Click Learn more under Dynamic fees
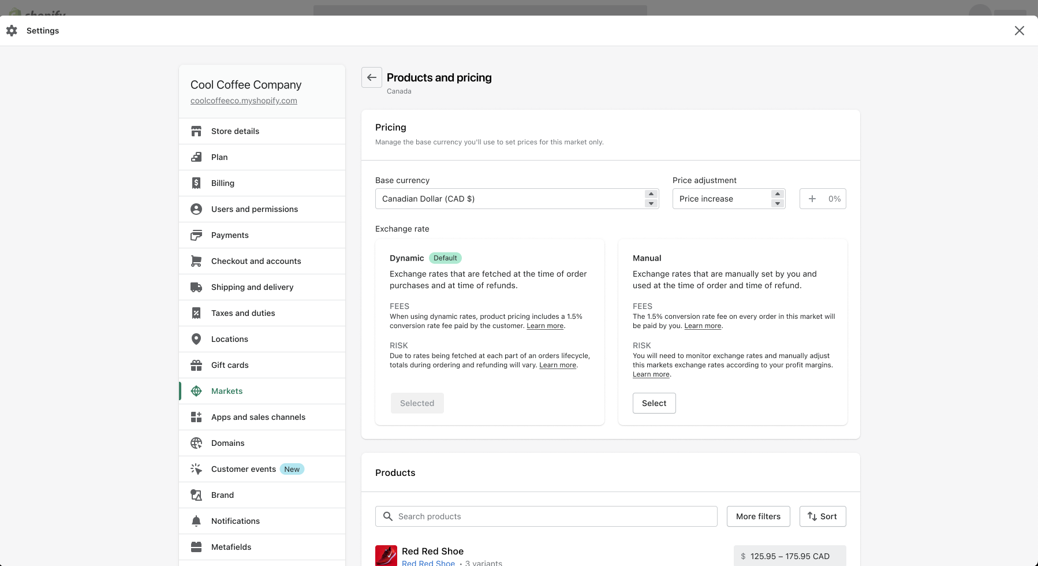 pos(545,326)
